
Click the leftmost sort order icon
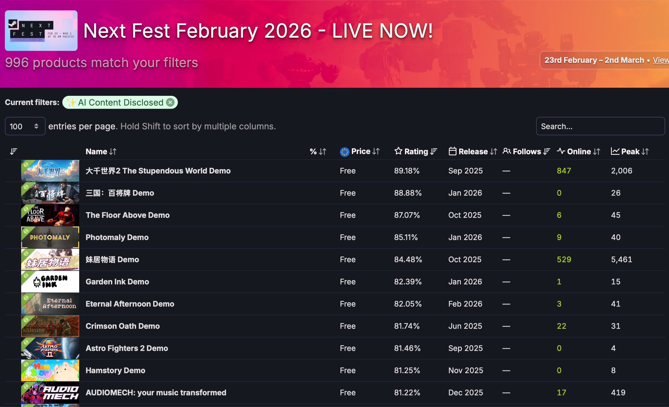(13, 152)
